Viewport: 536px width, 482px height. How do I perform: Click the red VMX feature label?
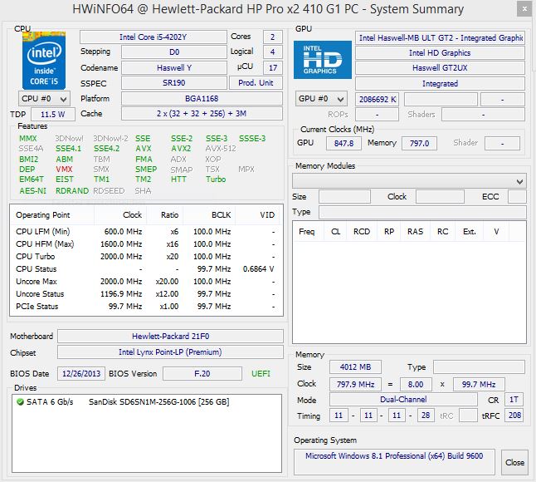pos(64,169)
